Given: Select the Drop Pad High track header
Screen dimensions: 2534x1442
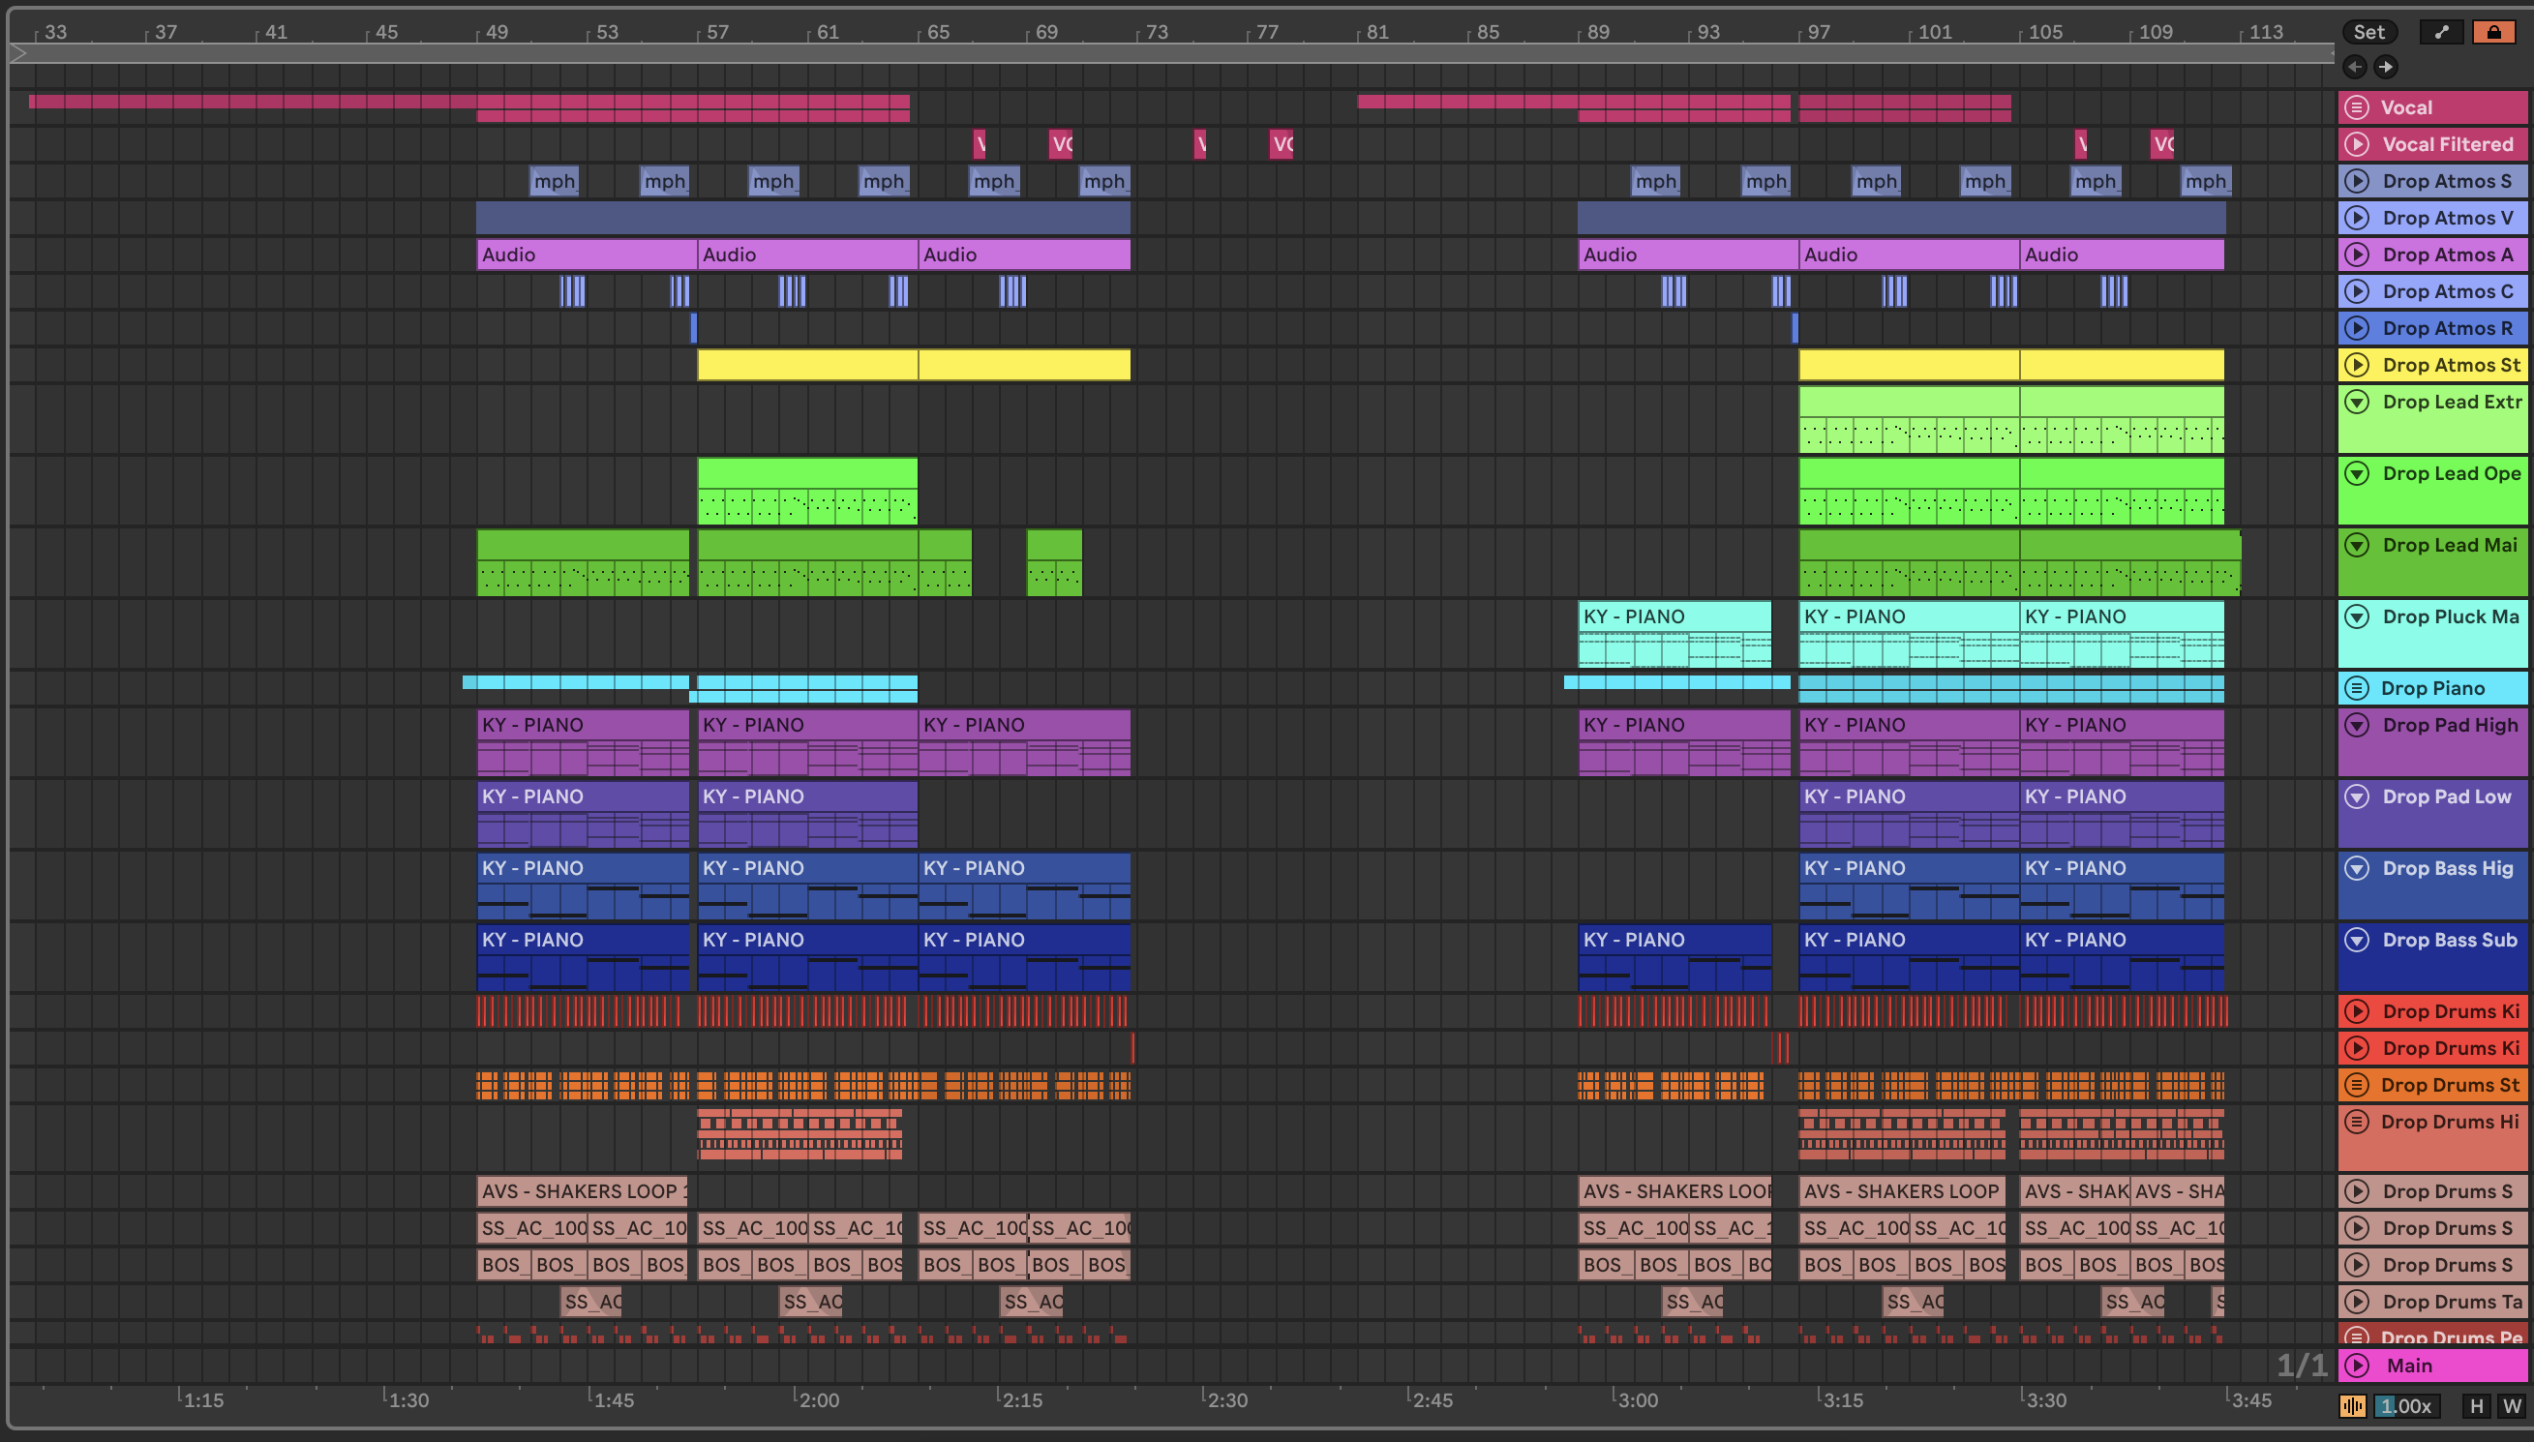Looking at the screenshot, I should 2451,726.
